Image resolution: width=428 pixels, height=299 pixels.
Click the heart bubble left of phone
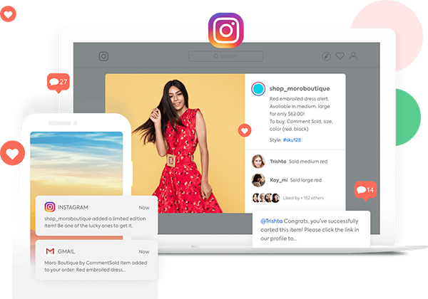point(11,152)
